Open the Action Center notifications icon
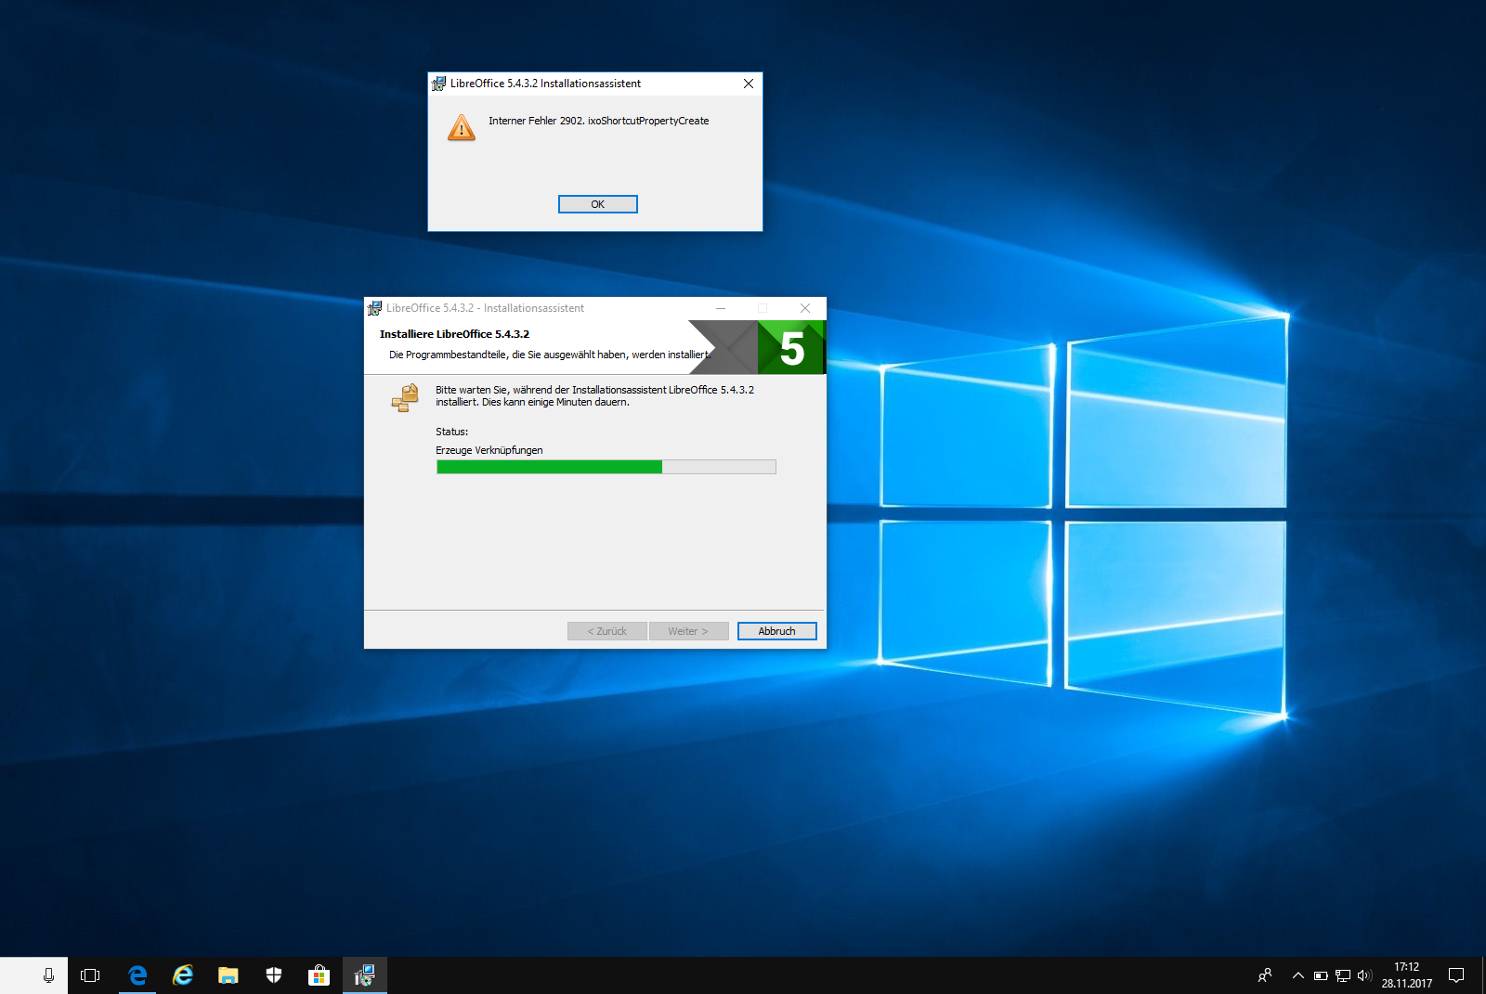Viewport: 1486px width, 994px height. [1456, 975]
